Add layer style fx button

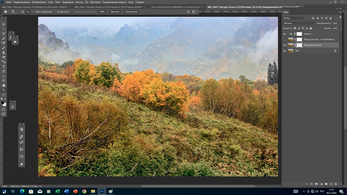tap(312, 184)
